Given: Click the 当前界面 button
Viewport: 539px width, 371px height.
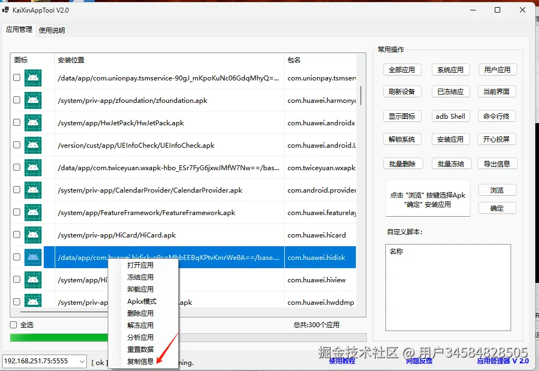Looking at the screenshot, I should point(497,91).
